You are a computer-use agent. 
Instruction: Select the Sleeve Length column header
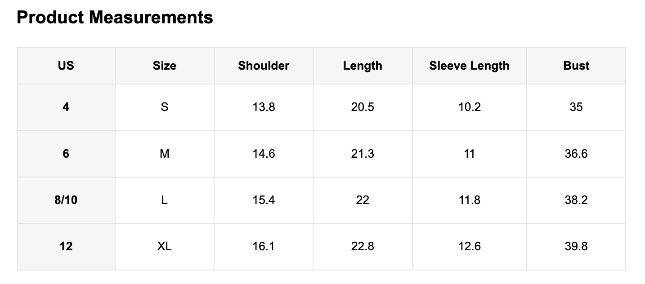click(469, 66)
